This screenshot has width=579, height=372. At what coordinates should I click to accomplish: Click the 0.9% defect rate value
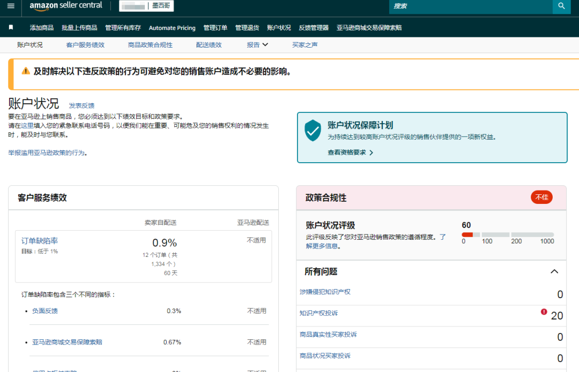tap(165, 243)
